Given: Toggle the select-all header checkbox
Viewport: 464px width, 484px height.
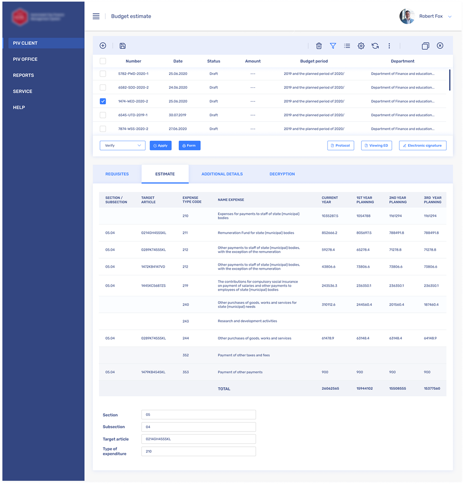Looking at the screenshot, I should (x=103, y=61).
